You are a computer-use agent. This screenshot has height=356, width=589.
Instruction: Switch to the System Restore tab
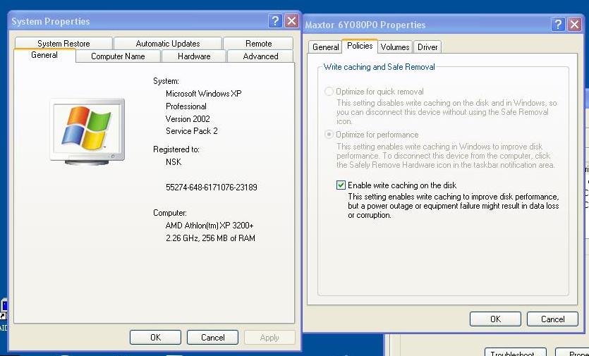click(63, 44)
